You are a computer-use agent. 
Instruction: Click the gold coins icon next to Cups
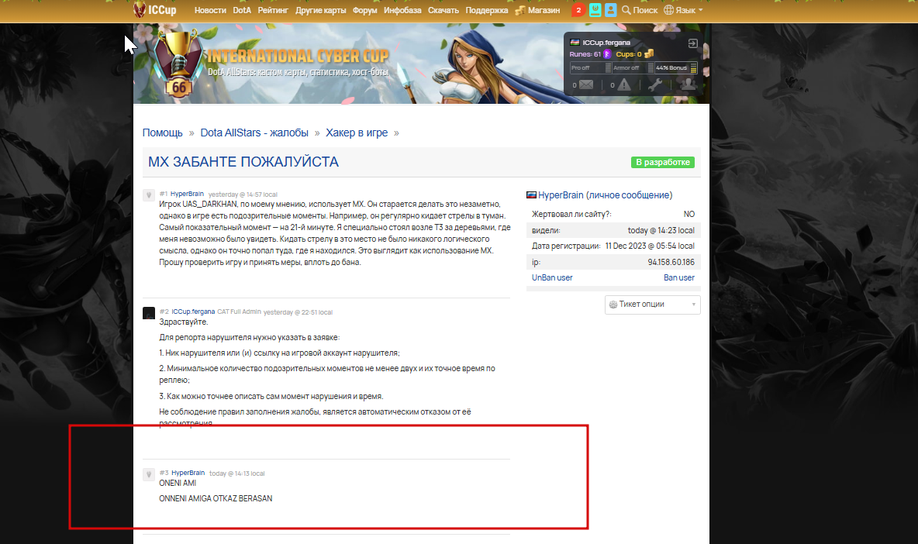pos(649,53)
